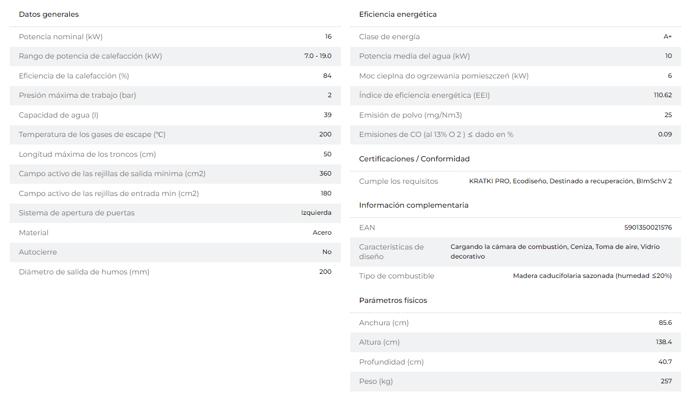Click the Índice de eficiencia energética value 110.62
The image size is (682, 394).
coord(663,95)
